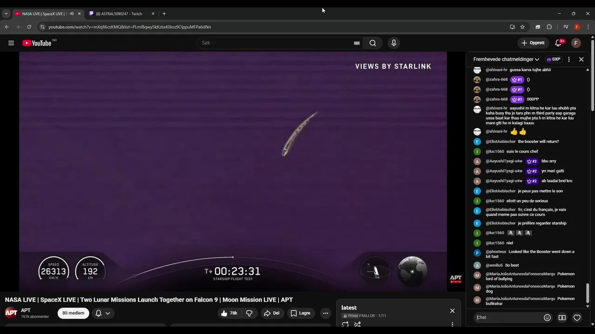
Task: Expand the notification bell options chevron
Action: [108, 313]
